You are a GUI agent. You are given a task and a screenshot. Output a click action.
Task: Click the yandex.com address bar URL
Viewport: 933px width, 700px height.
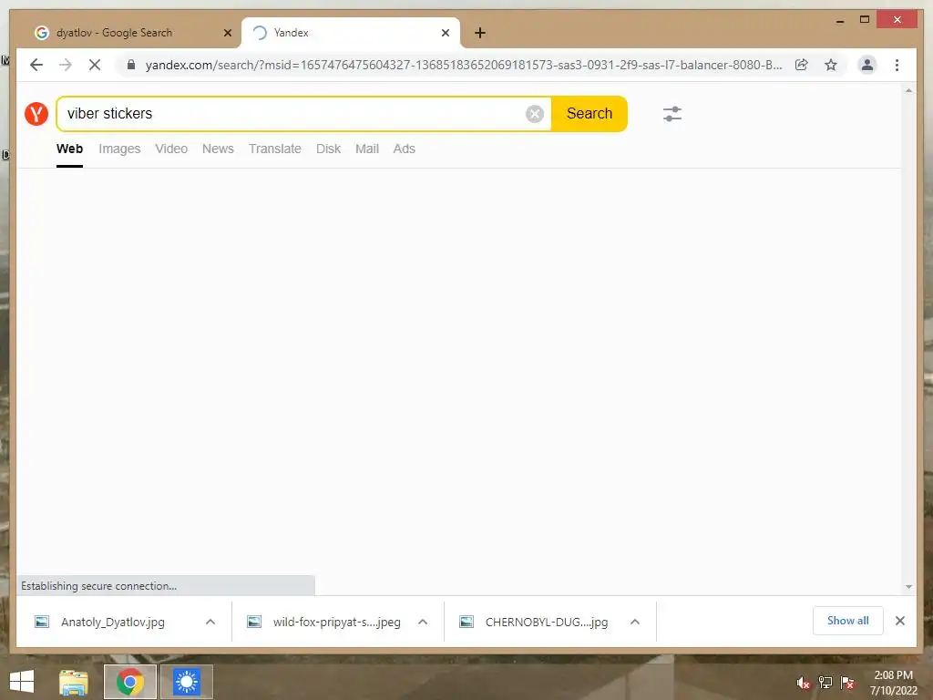tap(464, 65)
